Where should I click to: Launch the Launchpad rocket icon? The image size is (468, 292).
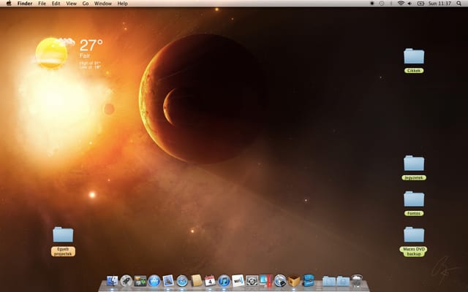(x=126, y=281)
